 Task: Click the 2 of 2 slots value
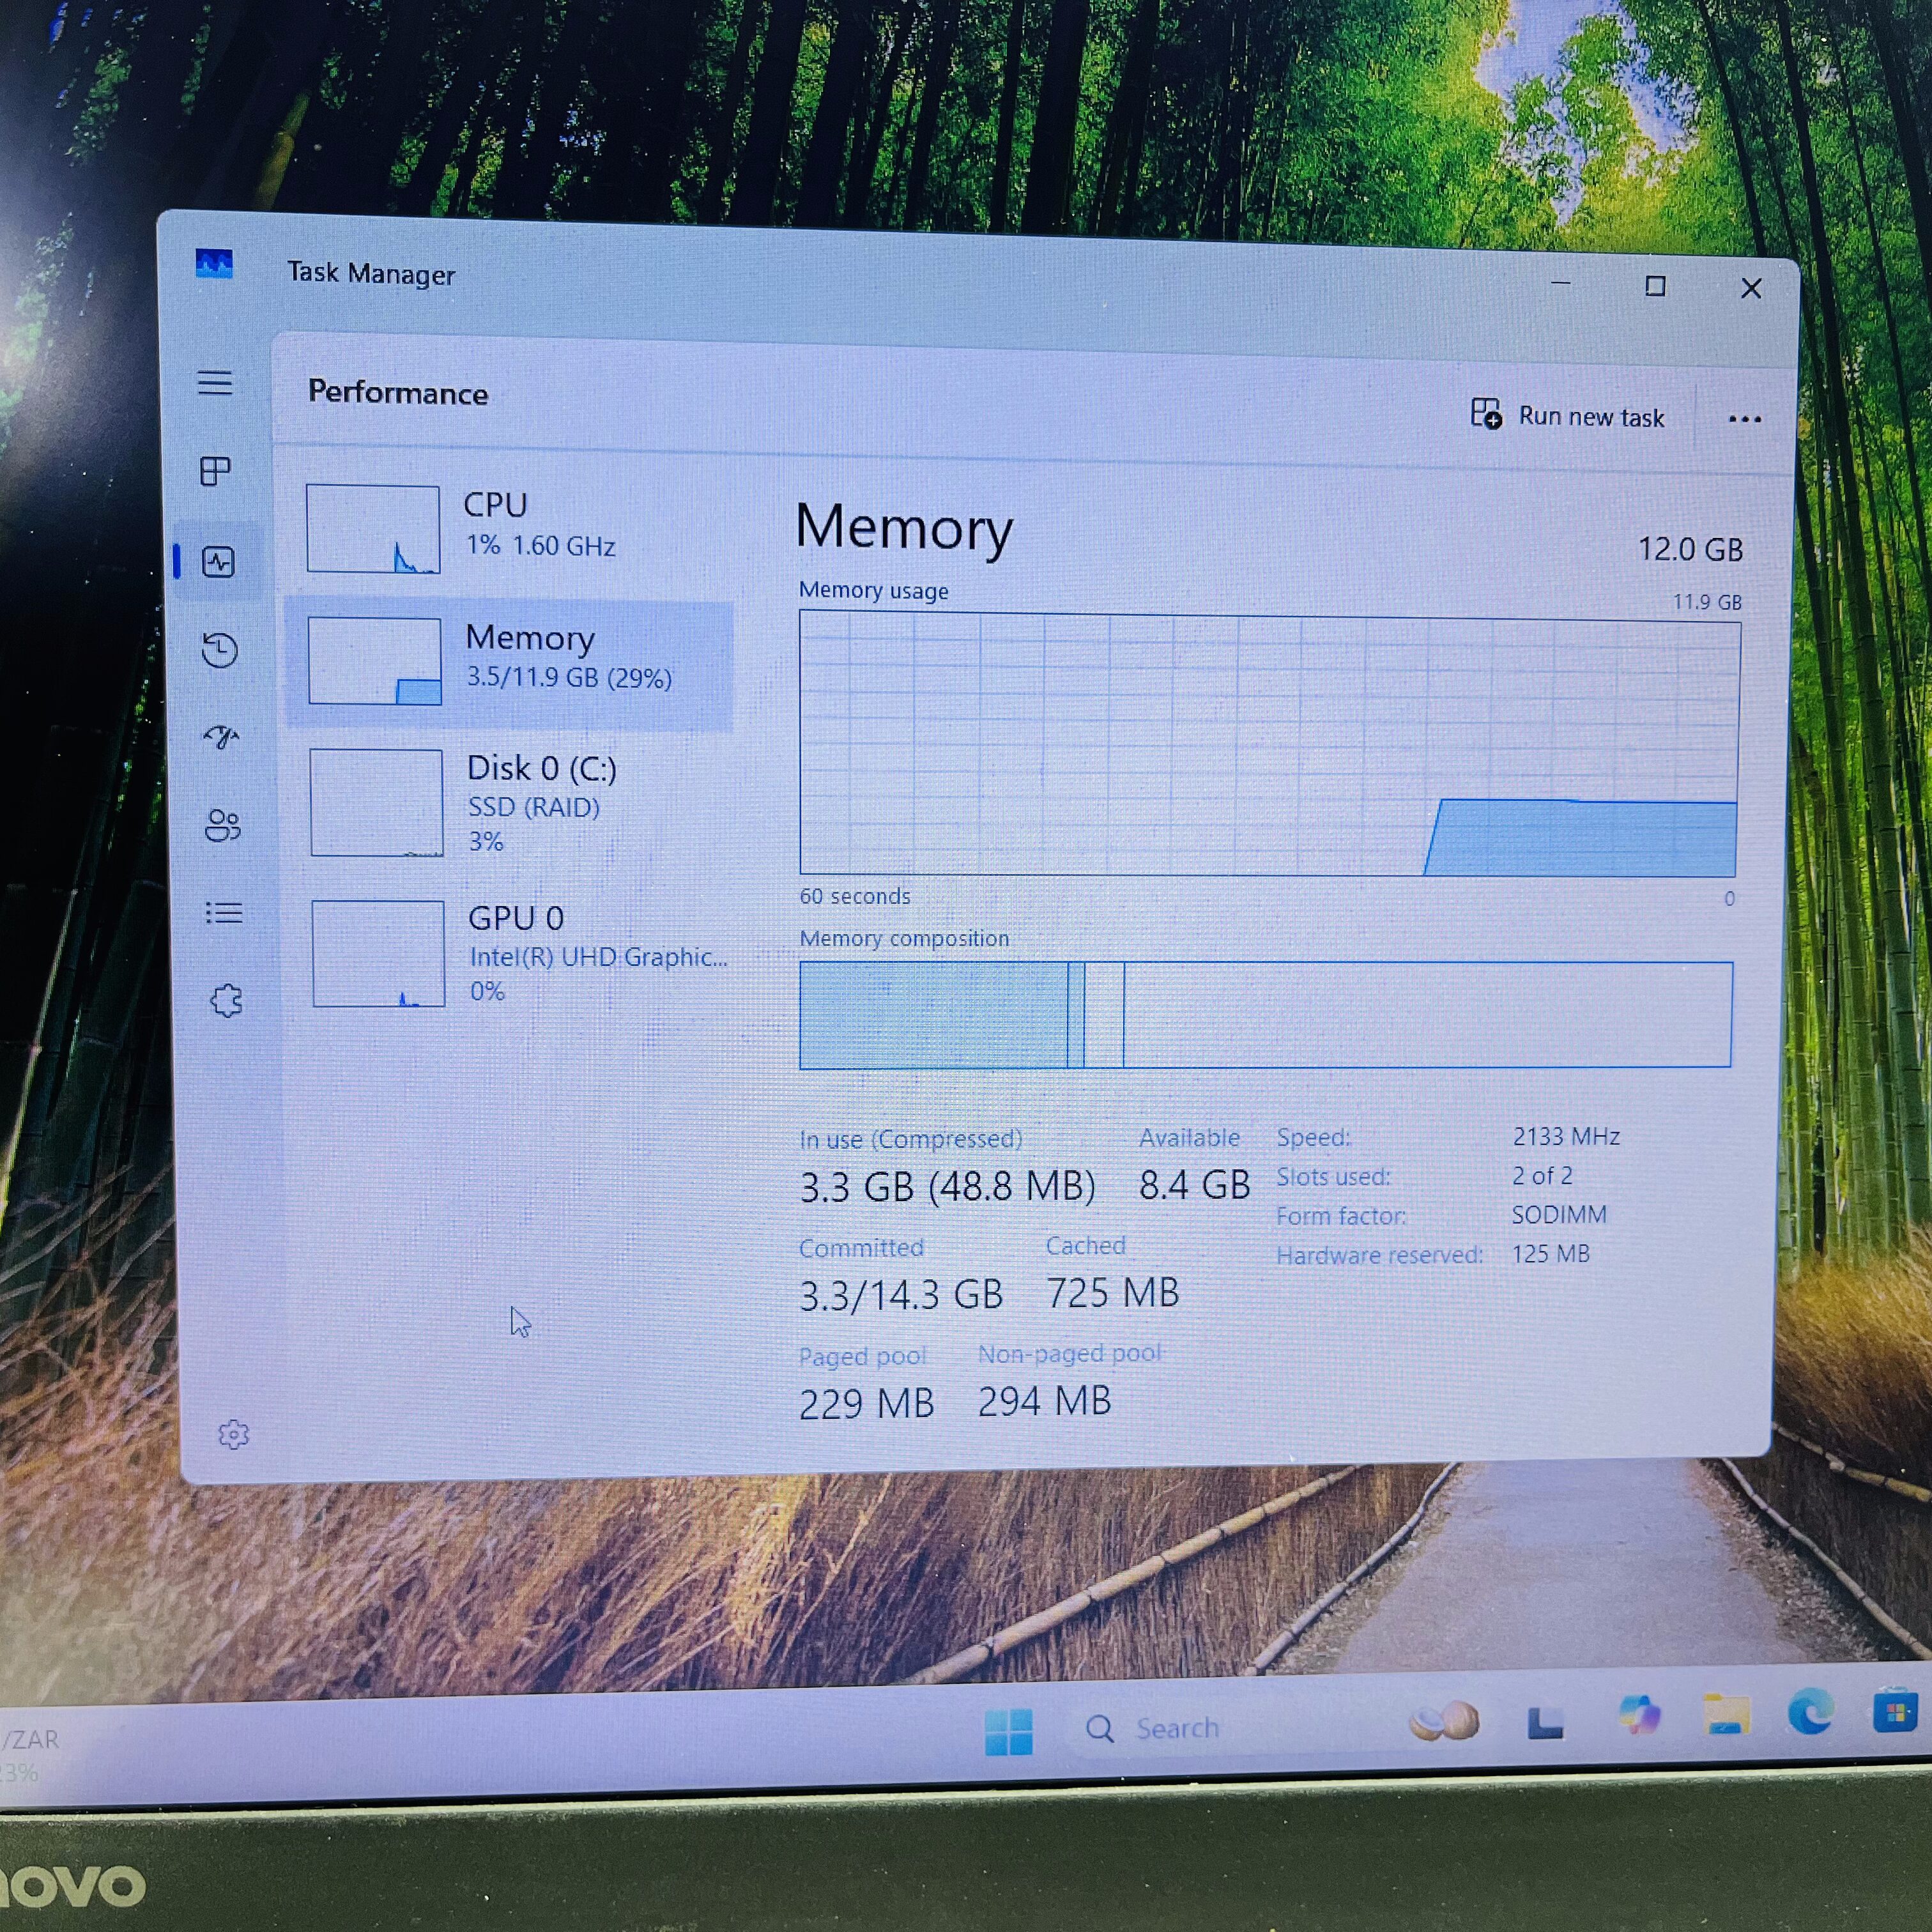[x=1542, y=1176]
